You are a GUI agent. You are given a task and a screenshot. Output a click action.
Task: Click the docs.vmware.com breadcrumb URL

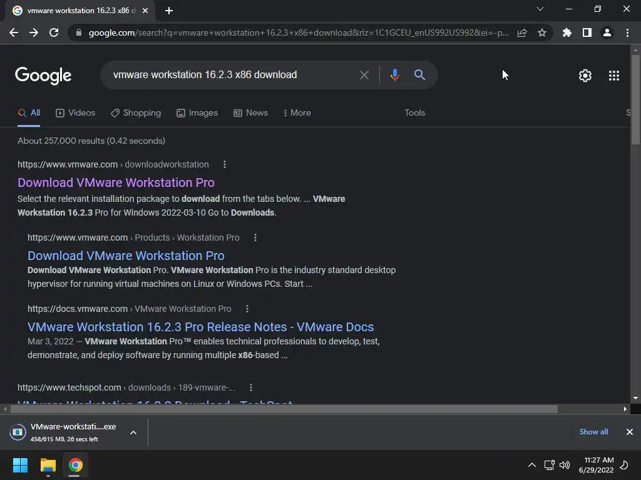pyautogui.click(x=130, y=309)
